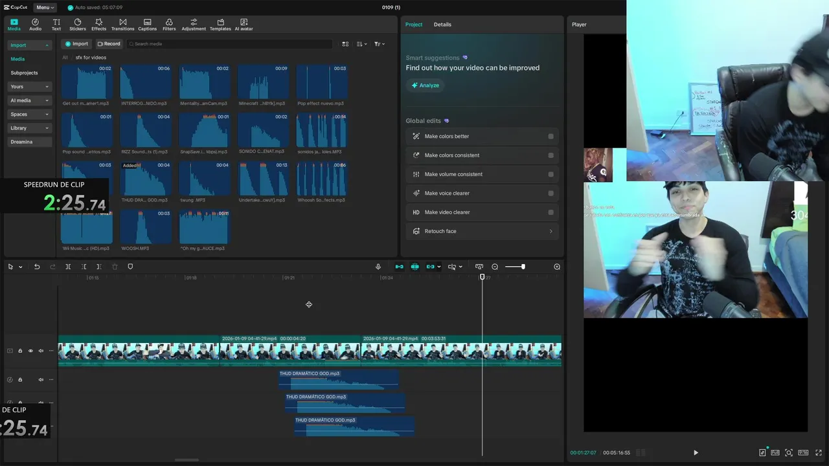
Task: Toggle main track magnet snapping
Action: (x=399, y=267)
